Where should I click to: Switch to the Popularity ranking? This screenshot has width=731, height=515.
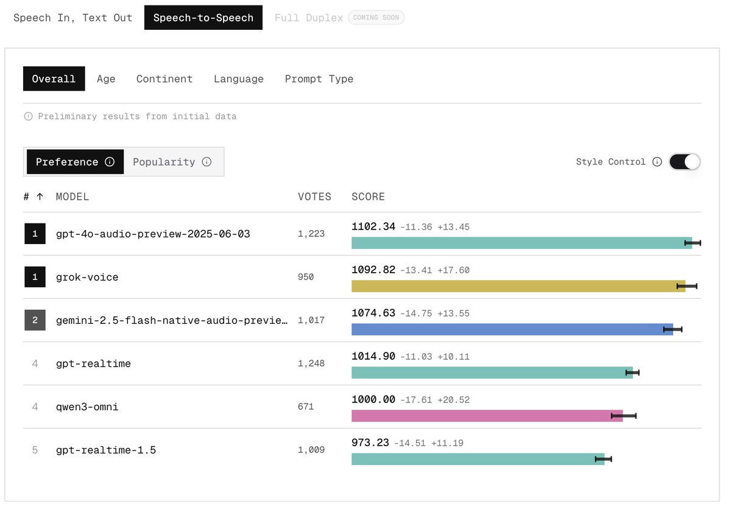[x=172, y=162]
